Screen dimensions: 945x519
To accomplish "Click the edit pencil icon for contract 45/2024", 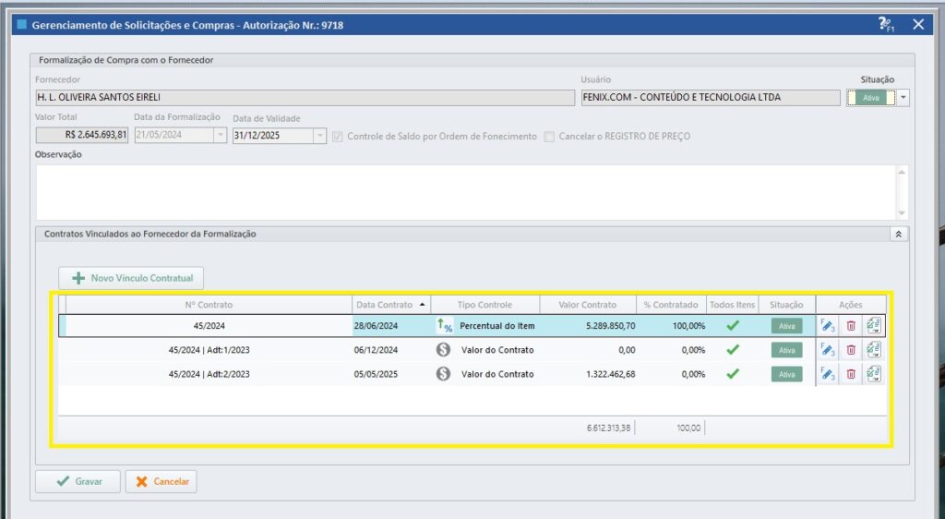I will pos(827,326).
